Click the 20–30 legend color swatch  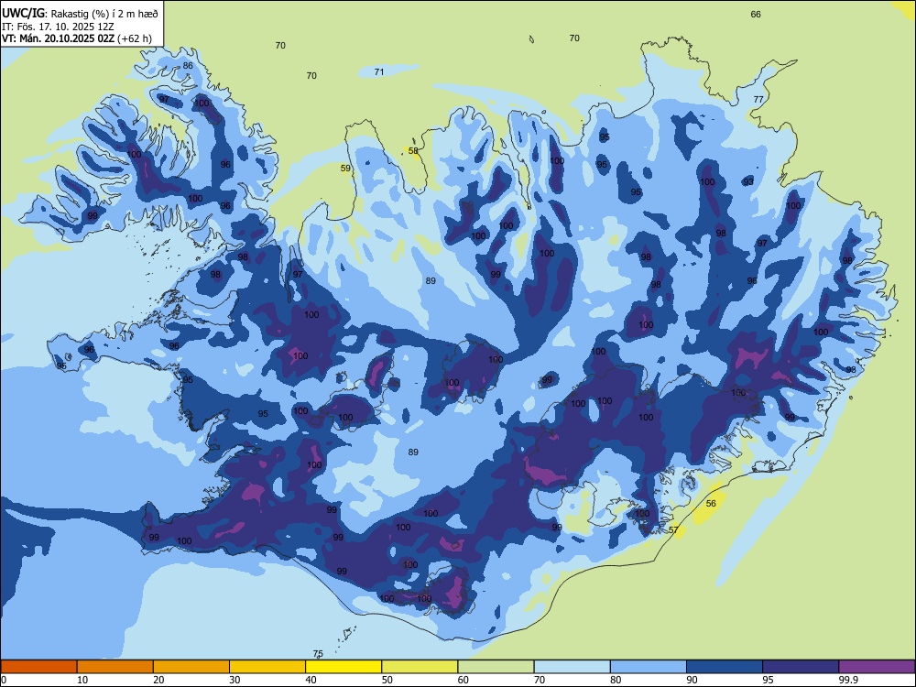(x=191, y=667)
